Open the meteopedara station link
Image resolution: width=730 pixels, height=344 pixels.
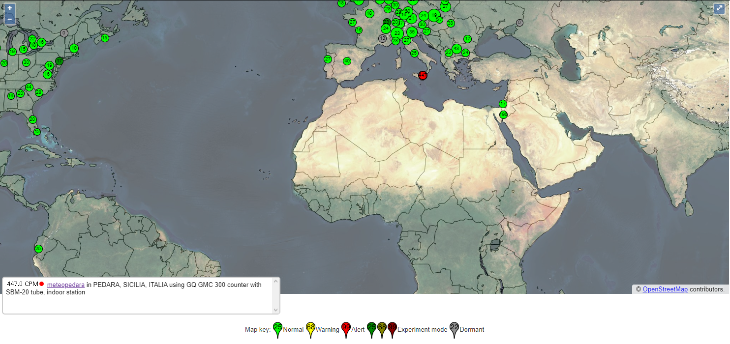pyautogui.click(x=66, y=285)
